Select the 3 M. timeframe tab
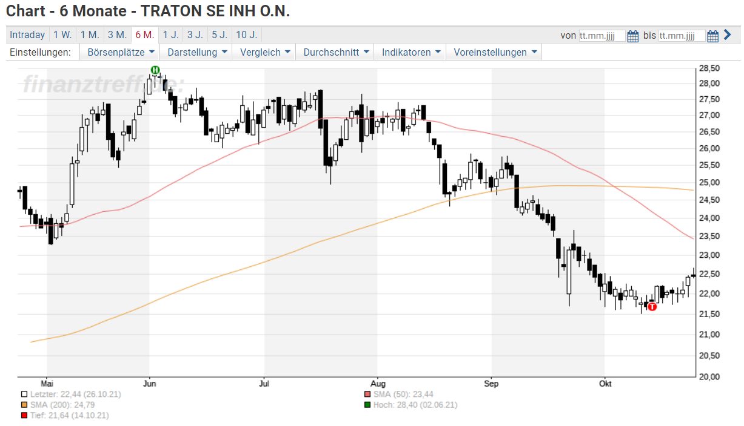744x426 pixels. [x=117, y=34]
